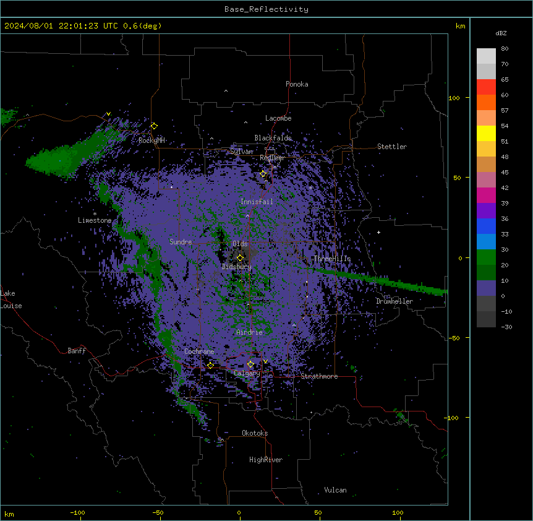Choose the gray 65–70 dBZ legend swatch

tap(486, 72)
